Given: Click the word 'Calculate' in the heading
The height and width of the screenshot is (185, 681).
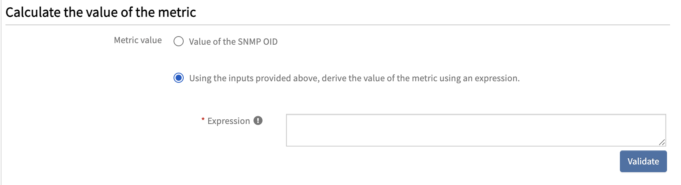Looking at the screenshot, I should pyautogui.click(x=33, y=12).
